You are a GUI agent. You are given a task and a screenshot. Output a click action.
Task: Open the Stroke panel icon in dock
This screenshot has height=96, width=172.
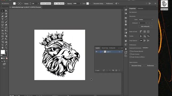(x=126, y=29)
